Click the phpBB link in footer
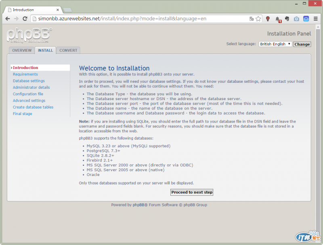This screenshot has width=323, height=245. (138, 205)
